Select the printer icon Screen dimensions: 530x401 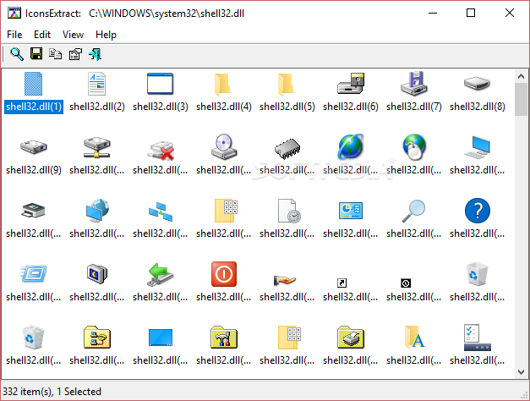(33, 210)
